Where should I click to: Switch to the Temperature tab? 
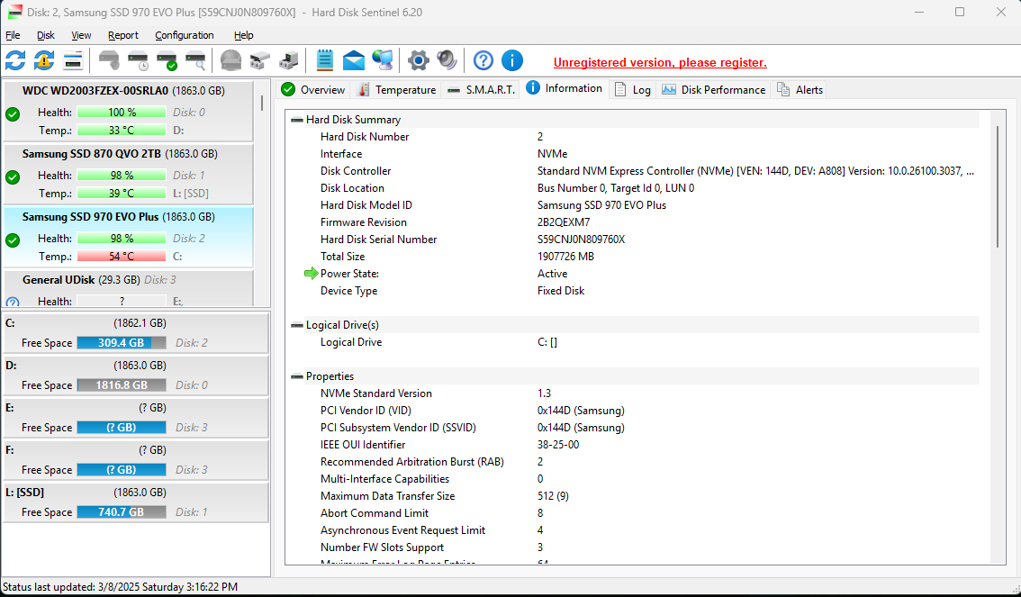click(x=397, y=90)
